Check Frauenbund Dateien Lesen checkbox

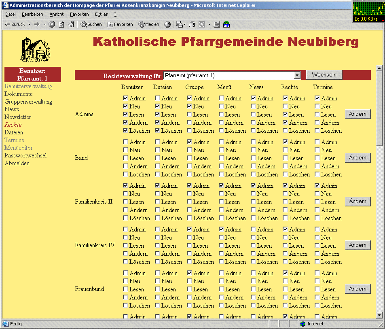[x=157, y=289]
